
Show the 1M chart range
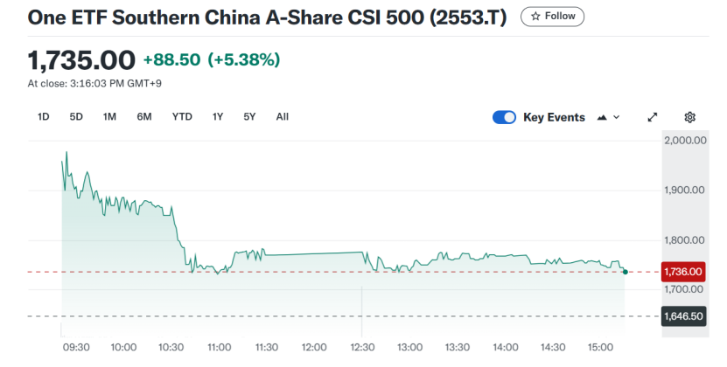pyautogui.click(x=109, y=116)
